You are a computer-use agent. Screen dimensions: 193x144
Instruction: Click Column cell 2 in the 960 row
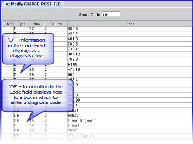pyautogui.click(x=56, y=75)
